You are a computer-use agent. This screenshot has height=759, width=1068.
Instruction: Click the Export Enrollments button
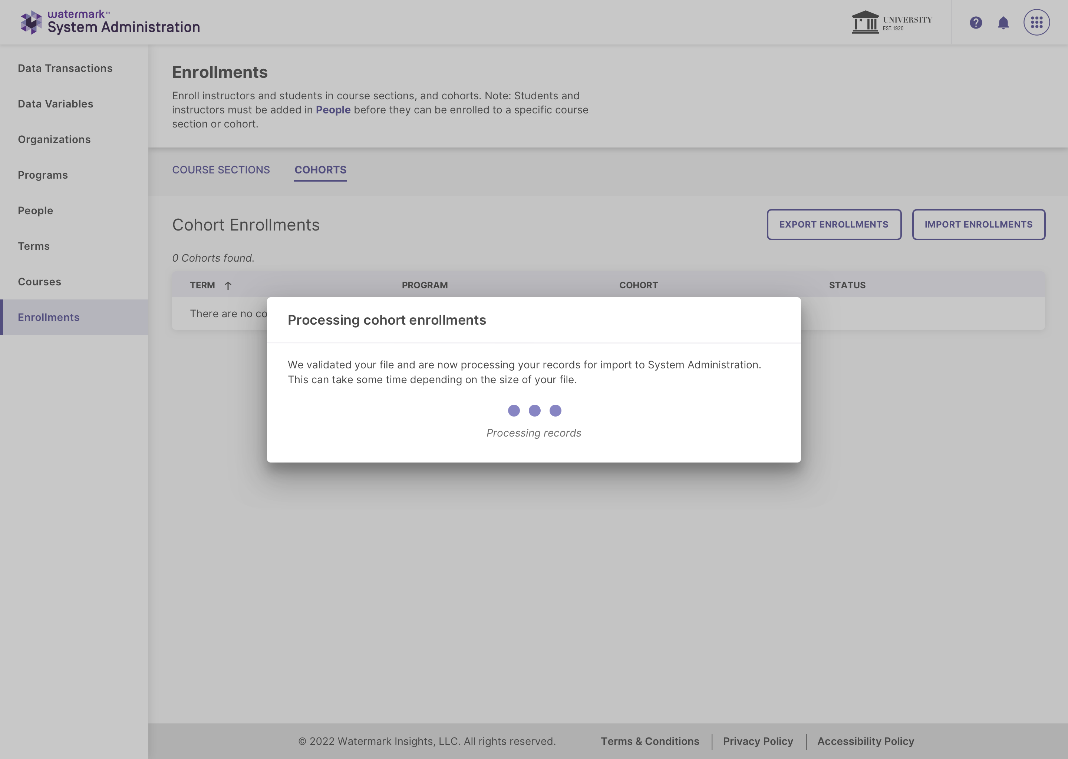pyautogui.click(x=834, y=224)
